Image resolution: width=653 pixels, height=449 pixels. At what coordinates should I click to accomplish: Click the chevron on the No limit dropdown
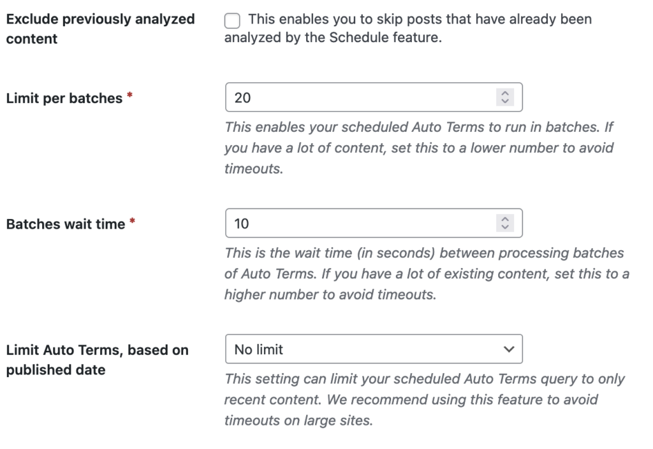508,349
